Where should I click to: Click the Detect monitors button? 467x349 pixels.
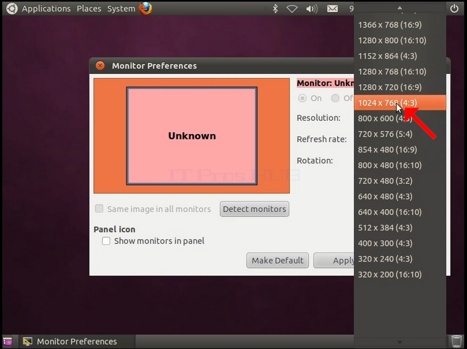click(254, 209)
